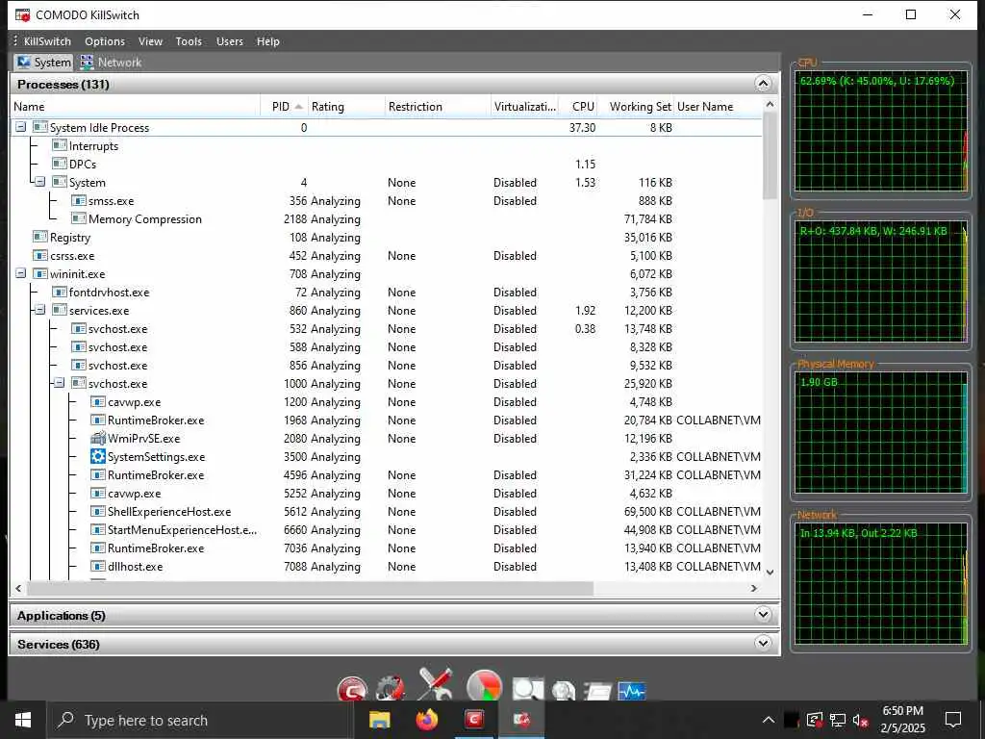Open the red Comodo app on taskbar

coord(474,720)
